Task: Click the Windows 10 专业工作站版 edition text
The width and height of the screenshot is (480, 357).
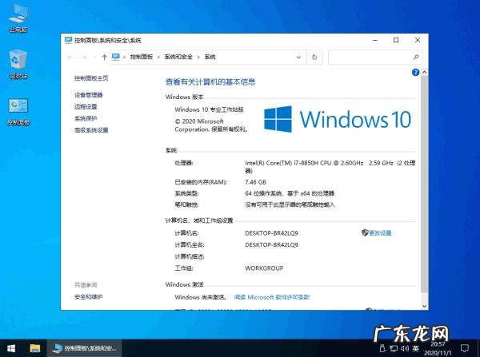Action: 209,109
